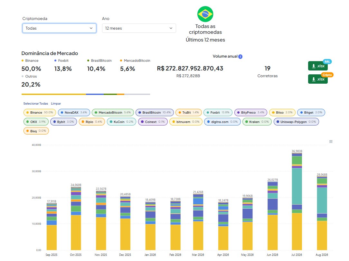
Task: Open the Criptomoeda dropdown set to Todas
Action: 59,28
